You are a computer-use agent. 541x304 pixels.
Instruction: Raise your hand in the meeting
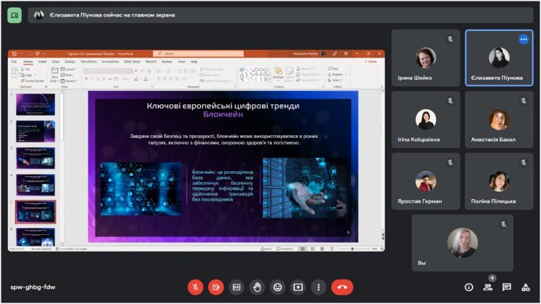coord(257,287)
